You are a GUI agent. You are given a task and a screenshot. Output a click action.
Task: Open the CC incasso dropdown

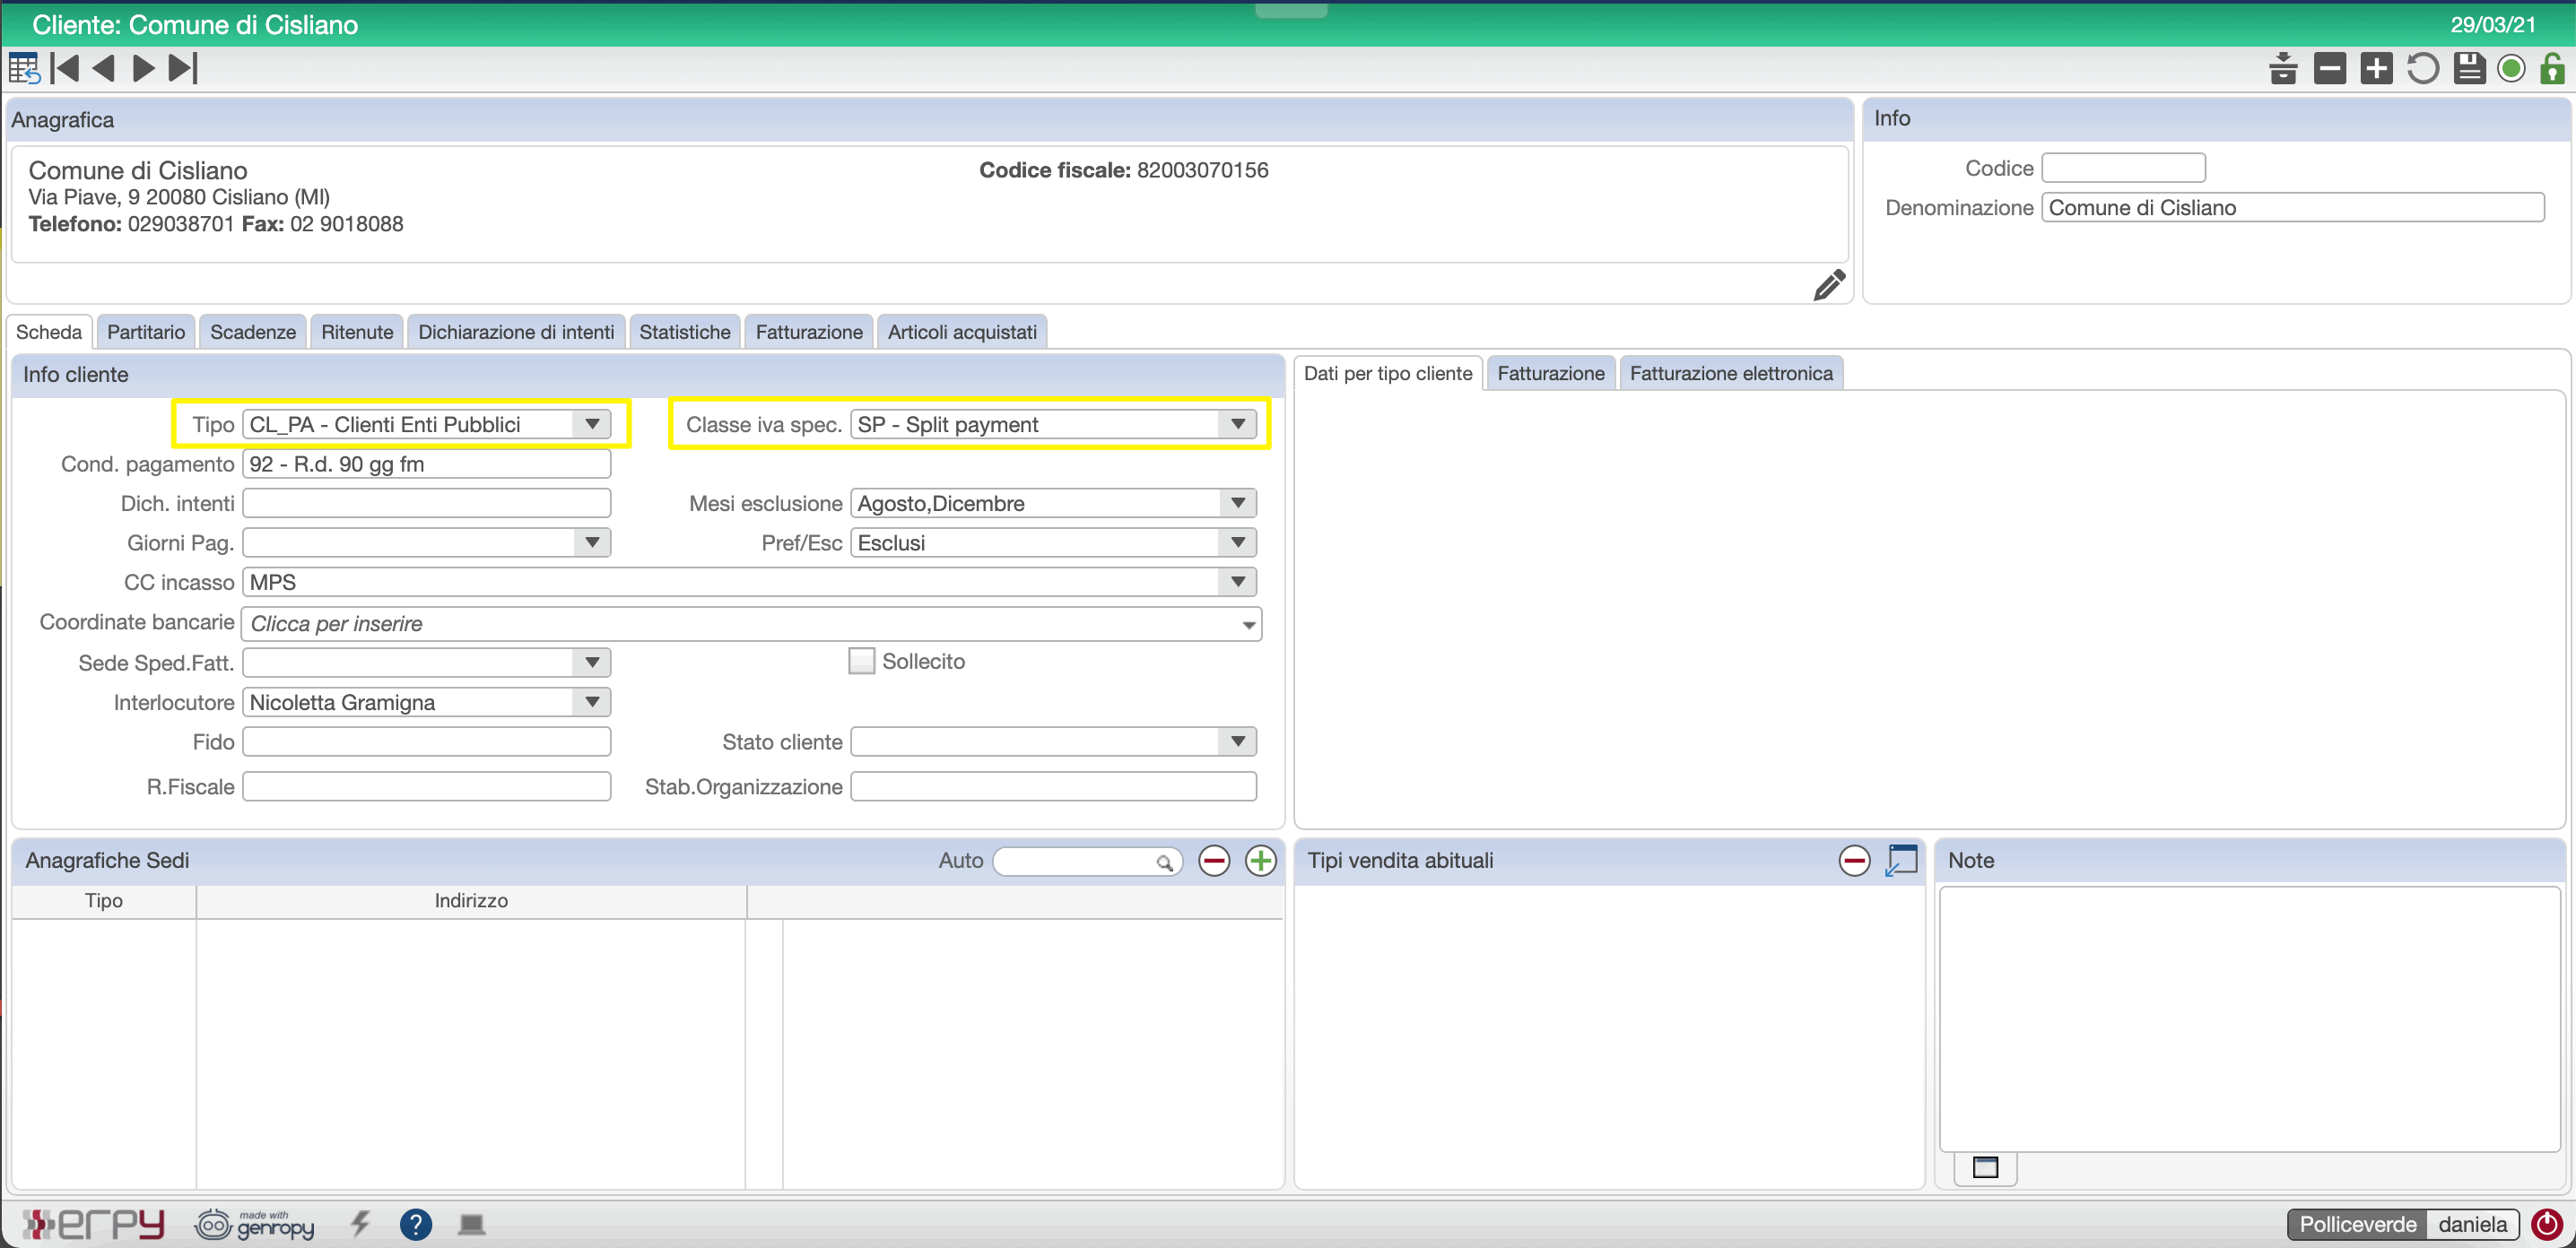1238,583
